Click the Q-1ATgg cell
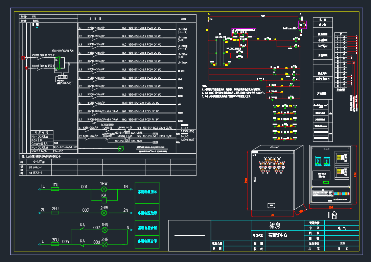The height and width of the screenshot is (262, 371). pos(39,162)
